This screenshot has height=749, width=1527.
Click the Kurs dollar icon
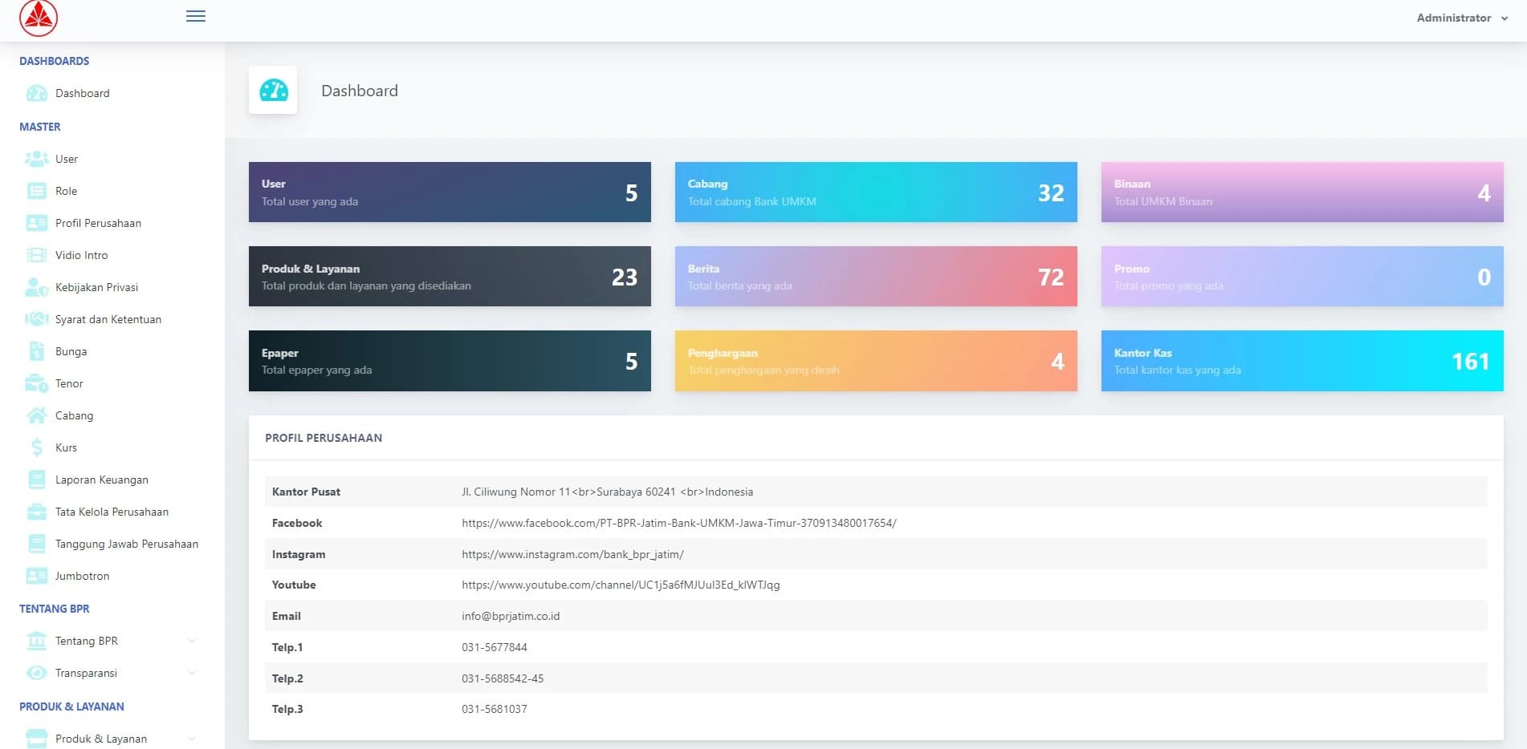point(37,447)
